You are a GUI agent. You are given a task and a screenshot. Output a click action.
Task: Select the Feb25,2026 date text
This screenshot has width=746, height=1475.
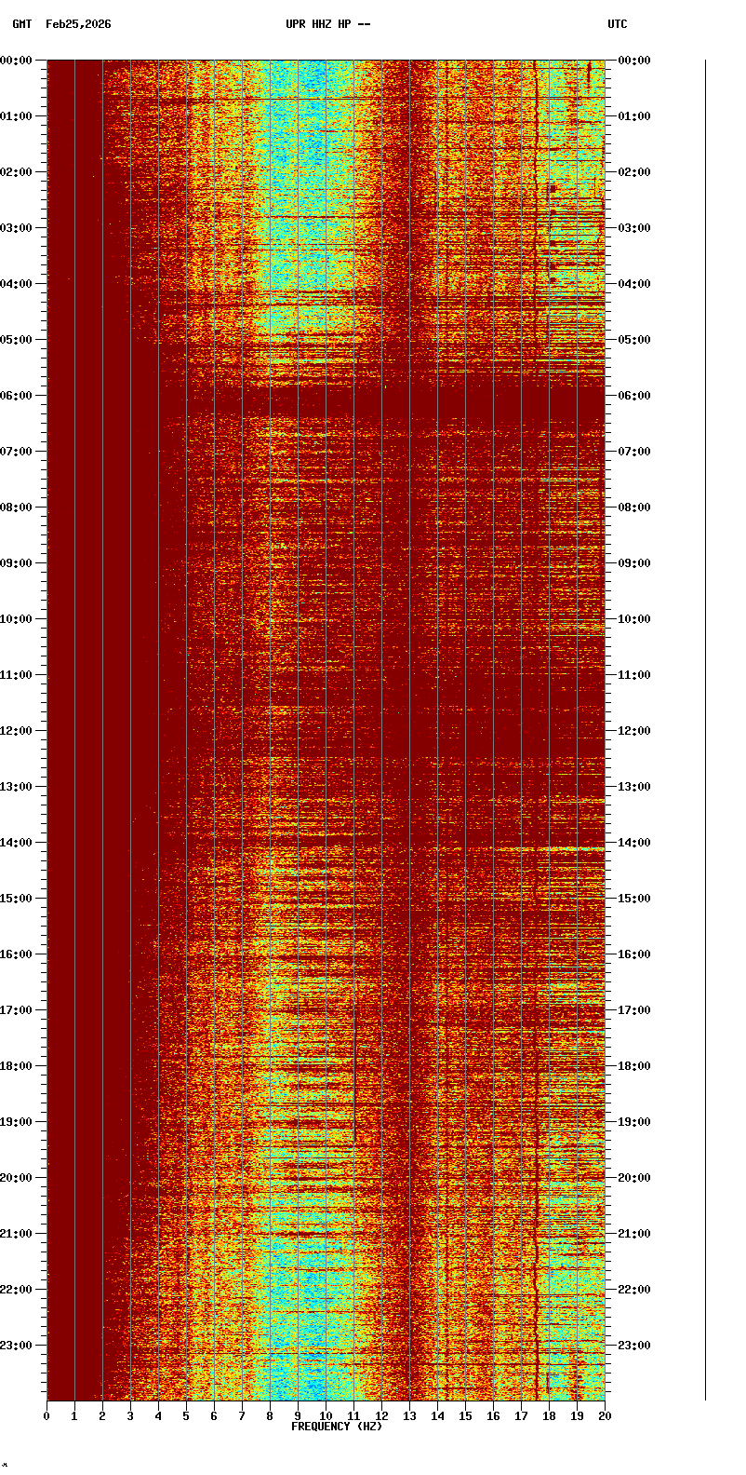coord(78,24)
